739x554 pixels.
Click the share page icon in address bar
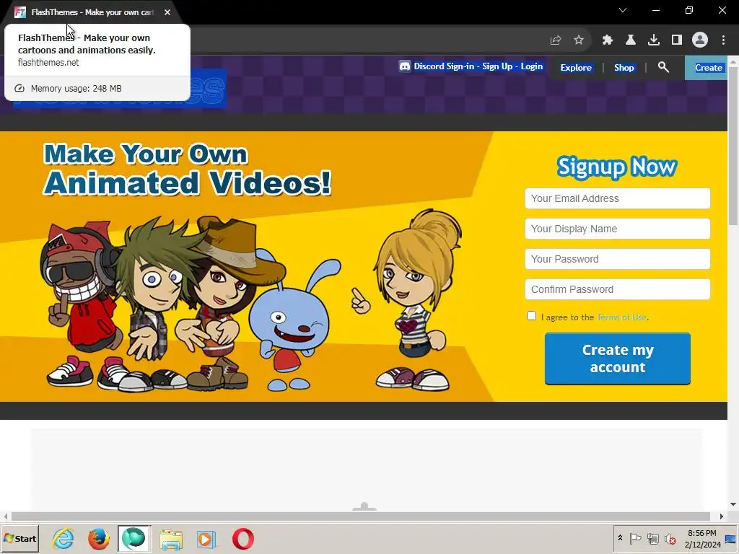click(556, 40)
